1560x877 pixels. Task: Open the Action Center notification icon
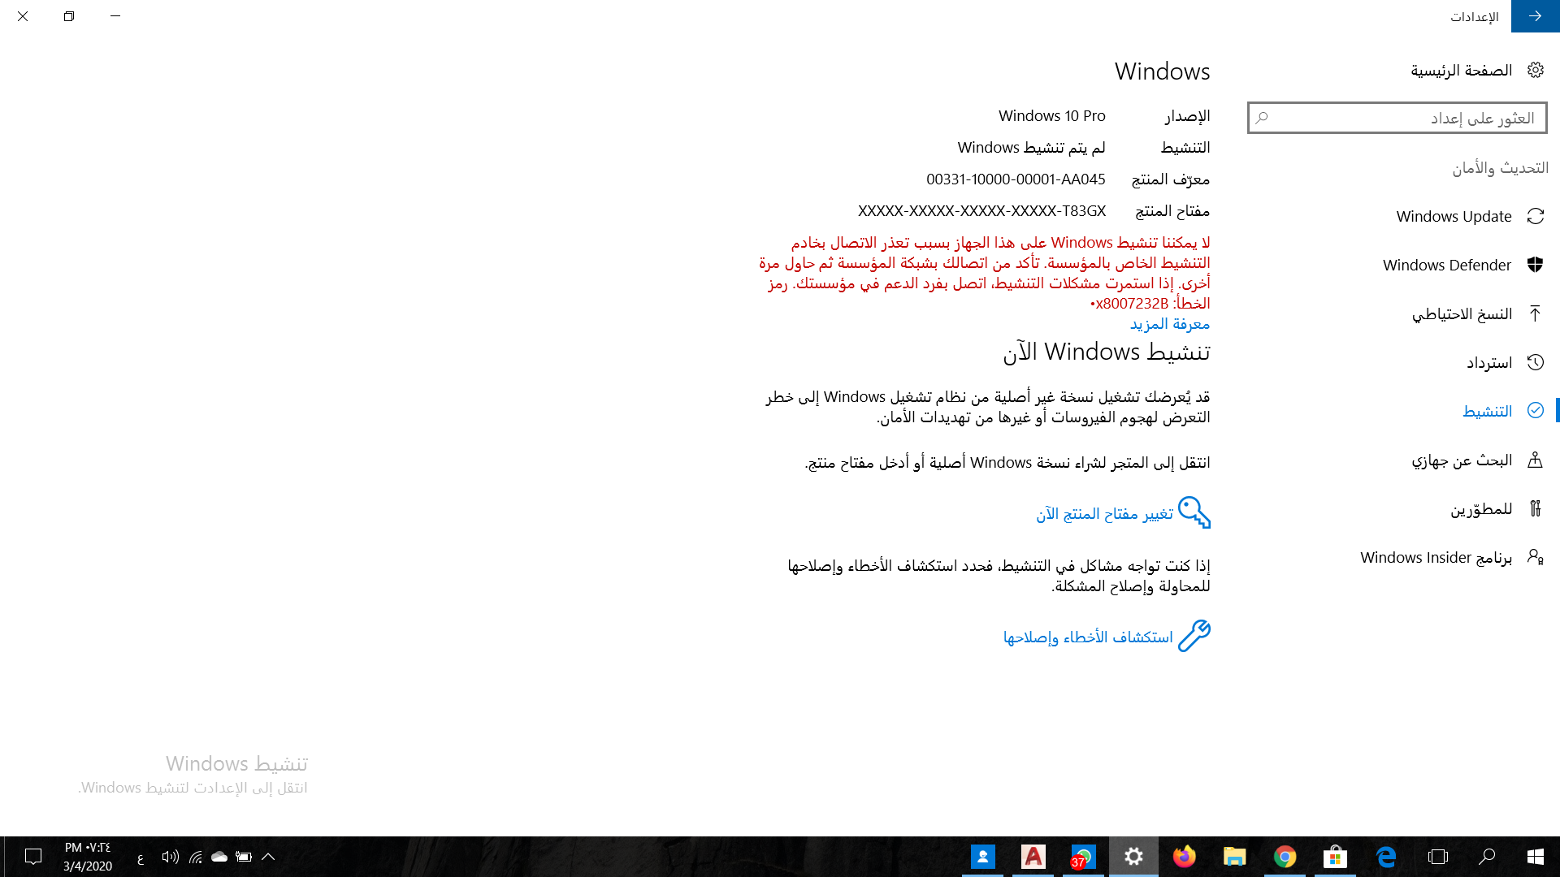pos(33,857)
